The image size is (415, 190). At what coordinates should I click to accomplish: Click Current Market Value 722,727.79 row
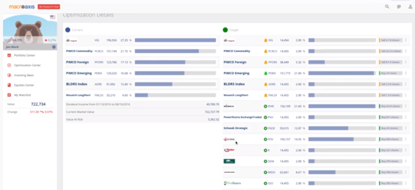coord(143,112)
